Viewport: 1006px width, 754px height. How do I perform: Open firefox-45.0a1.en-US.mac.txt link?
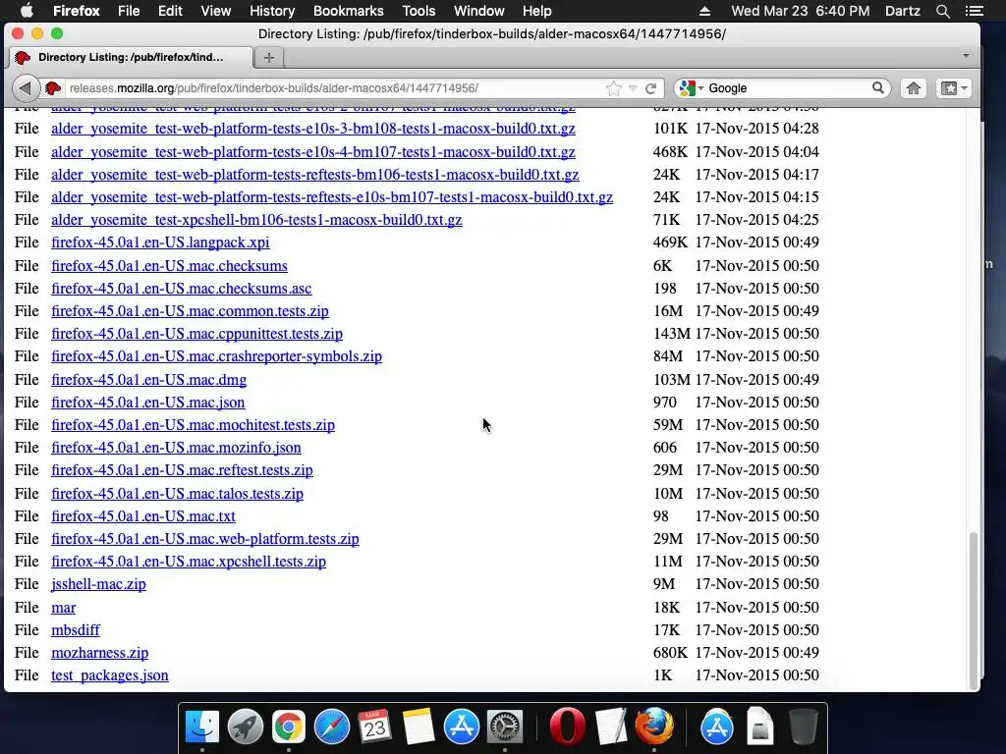tap(143, 516)
